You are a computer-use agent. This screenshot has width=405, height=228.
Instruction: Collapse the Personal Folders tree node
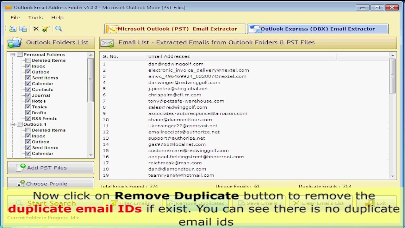pos(13,55)
